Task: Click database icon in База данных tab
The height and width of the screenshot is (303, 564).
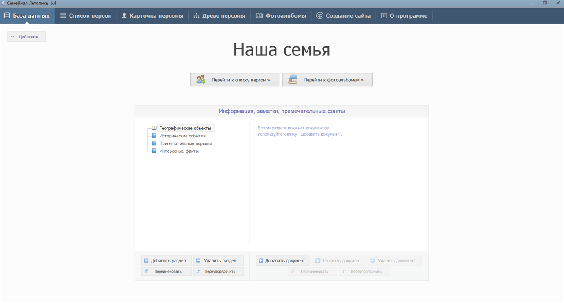Action: (7, 15)
